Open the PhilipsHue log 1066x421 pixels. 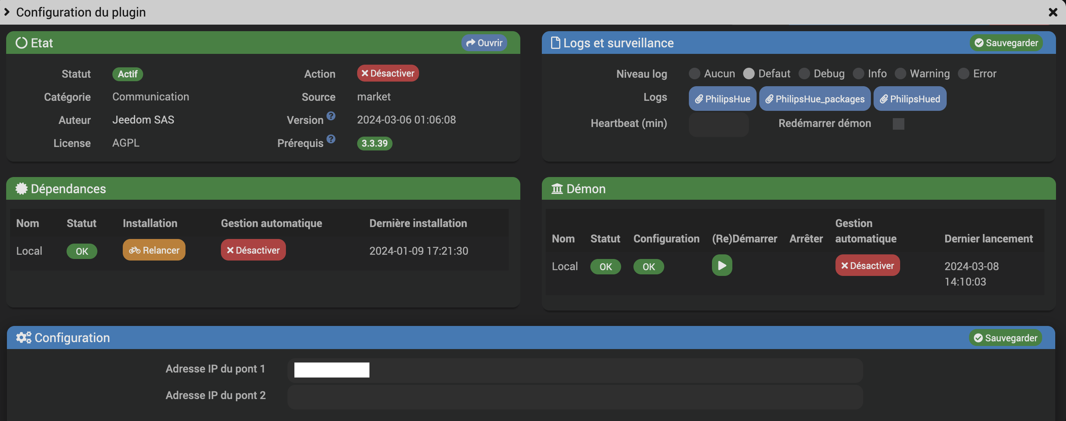tap(722, 99)
